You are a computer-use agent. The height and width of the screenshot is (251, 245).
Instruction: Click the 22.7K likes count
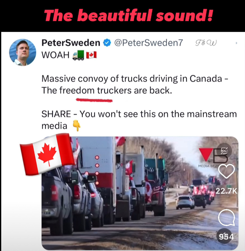coord(226,191)
